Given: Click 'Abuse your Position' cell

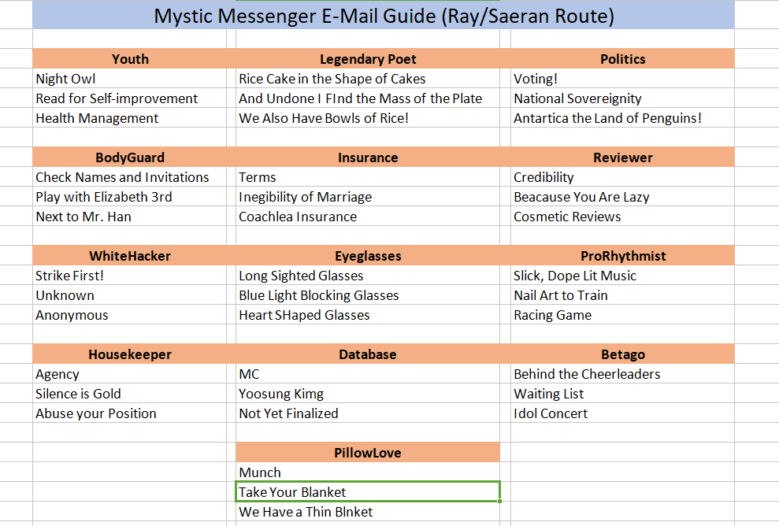Looking at the screenshot, I should [x=130, y=413].
